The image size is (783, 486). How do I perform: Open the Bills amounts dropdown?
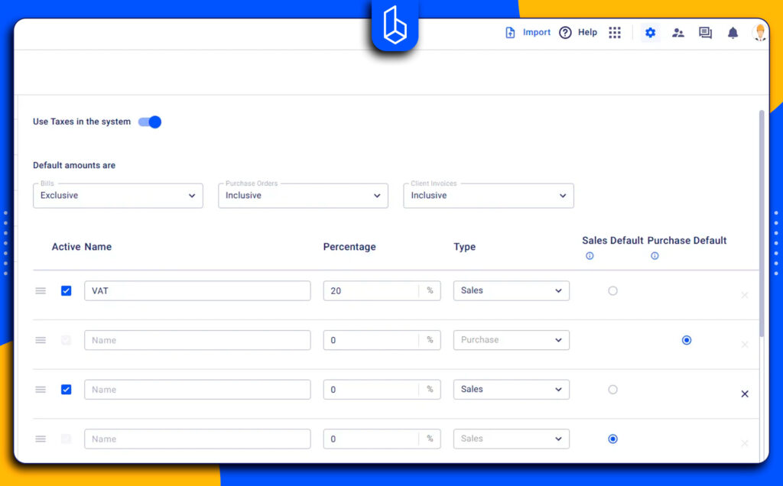coord(118,196)
